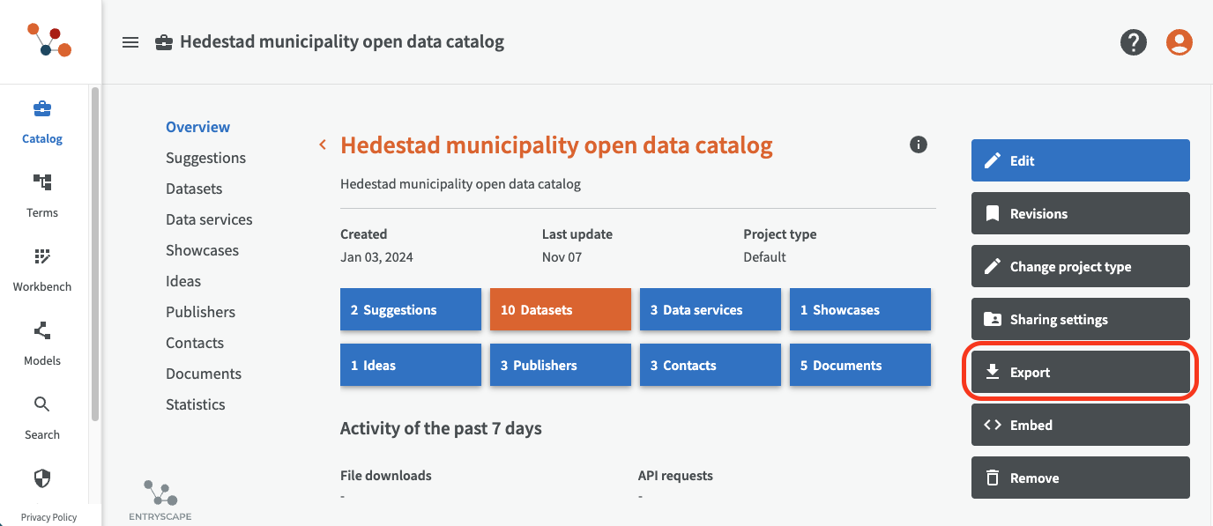1213x526 pixels.
Task: Click the left sidebar scrollbar
Action: [95, 254]
